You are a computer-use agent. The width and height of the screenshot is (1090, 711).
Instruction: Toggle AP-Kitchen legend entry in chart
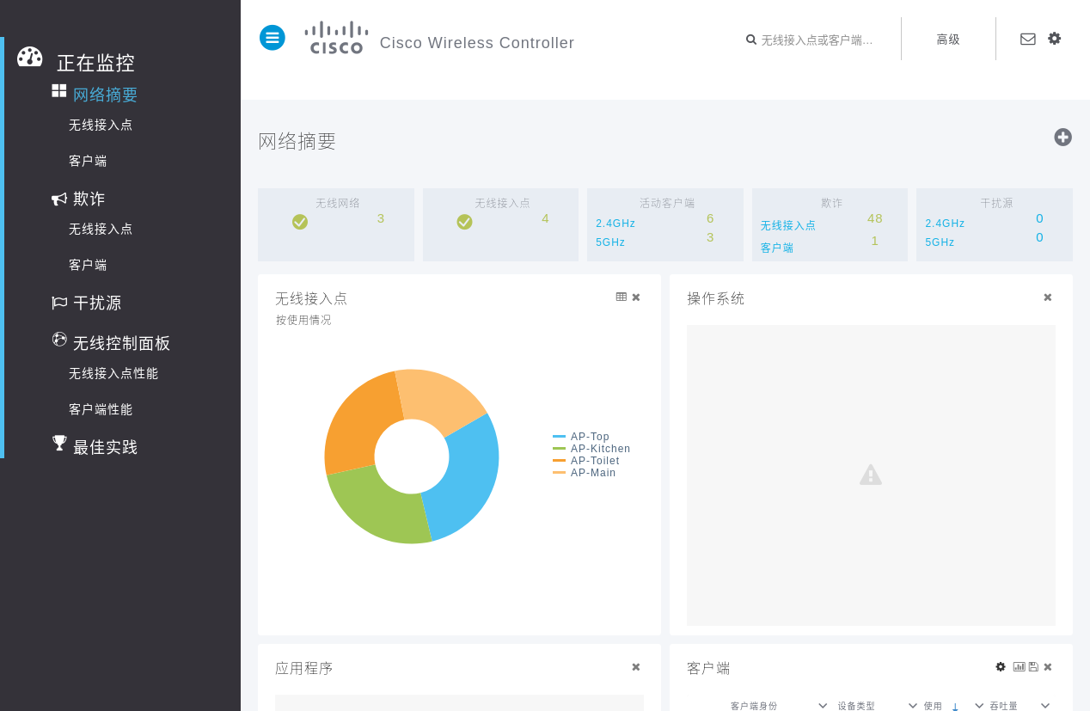pyautogui.click(x=599, y=449)
